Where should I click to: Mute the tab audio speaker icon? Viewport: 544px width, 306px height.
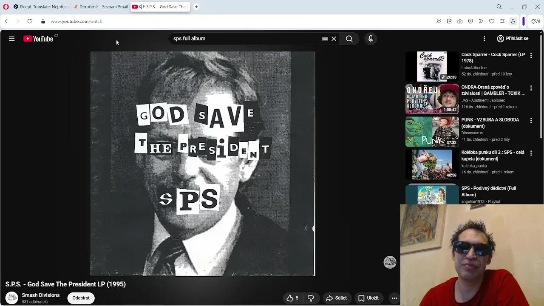(x=142, y=7)
